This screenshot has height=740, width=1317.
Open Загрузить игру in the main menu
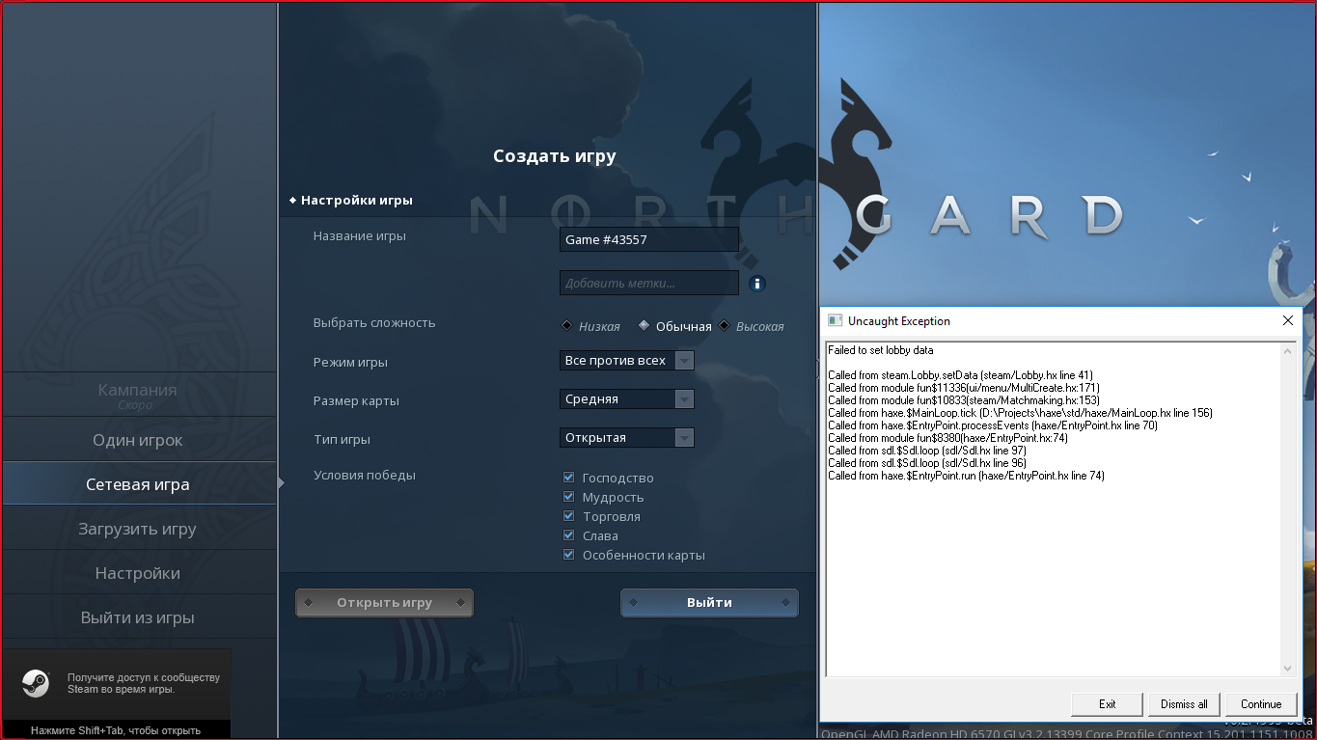click(x=138, y=529)
